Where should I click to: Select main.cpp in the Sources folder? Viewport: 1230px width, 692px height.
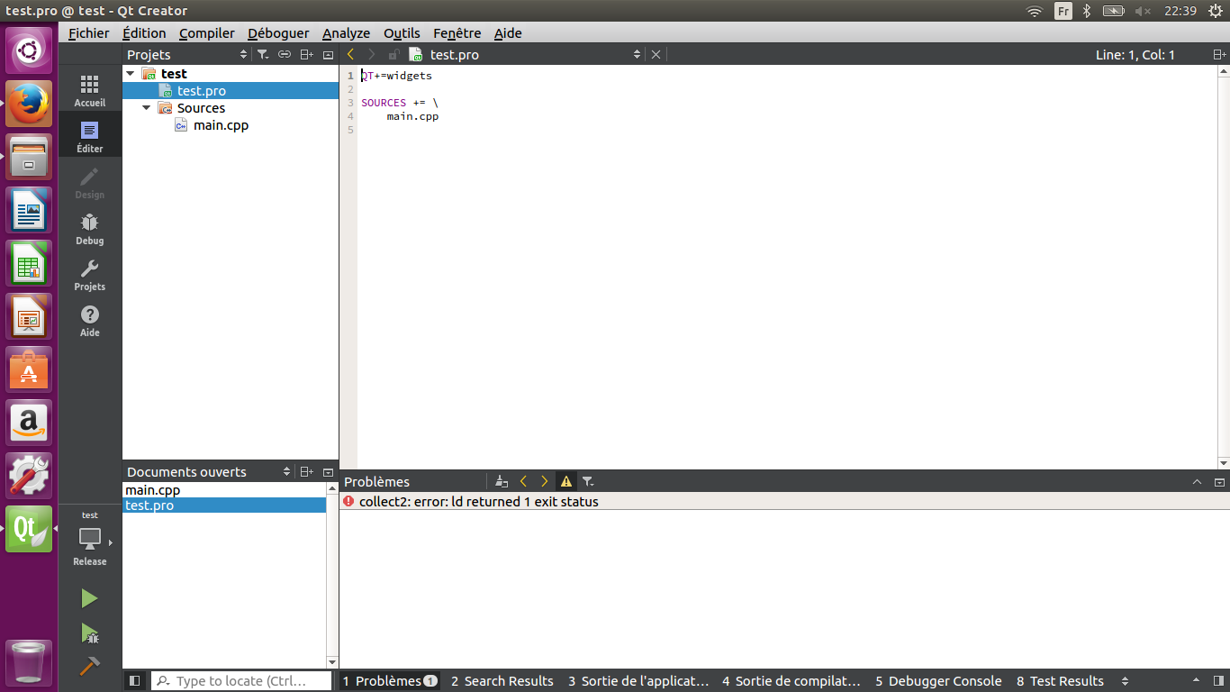point(221,125)
